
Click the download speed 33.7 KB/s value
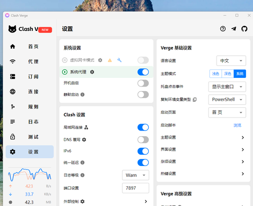29,194
